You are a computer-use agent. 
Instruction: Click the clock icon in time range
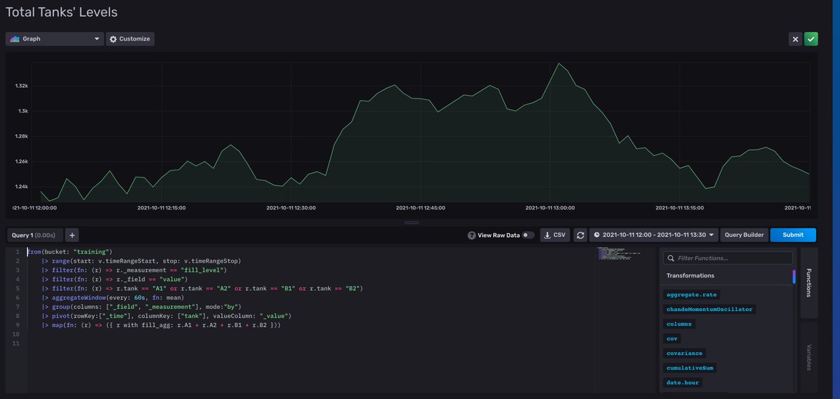click(597, 235)
